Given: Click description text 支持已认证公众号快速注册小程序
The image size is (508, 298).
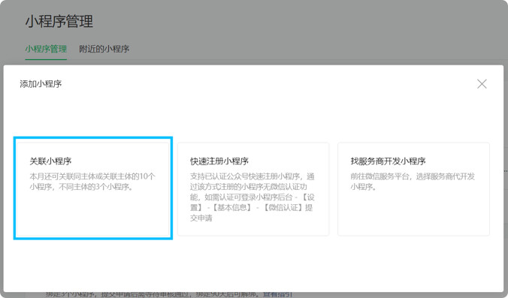Looking at the screenshot, I should point(246,176).
